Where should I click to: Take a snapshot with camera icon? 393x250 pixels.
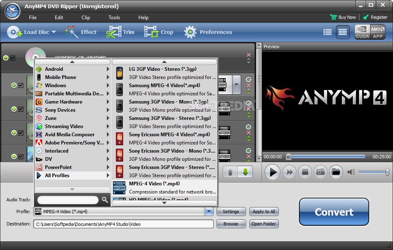[321, 172]
